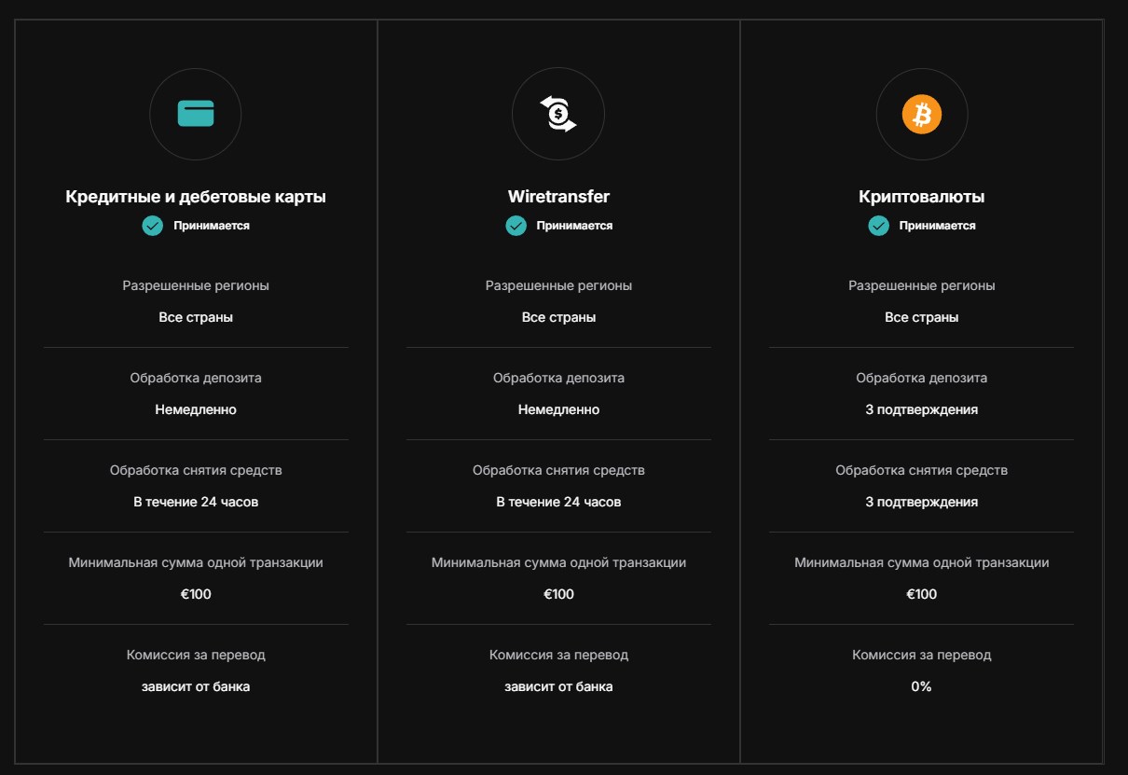Click Принимается label in the crypto column
This screenshot has width=1128, height=775.
coord(937,226)
